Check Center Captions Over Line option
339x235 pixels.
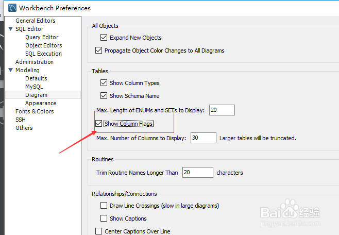tap(98, 231)
